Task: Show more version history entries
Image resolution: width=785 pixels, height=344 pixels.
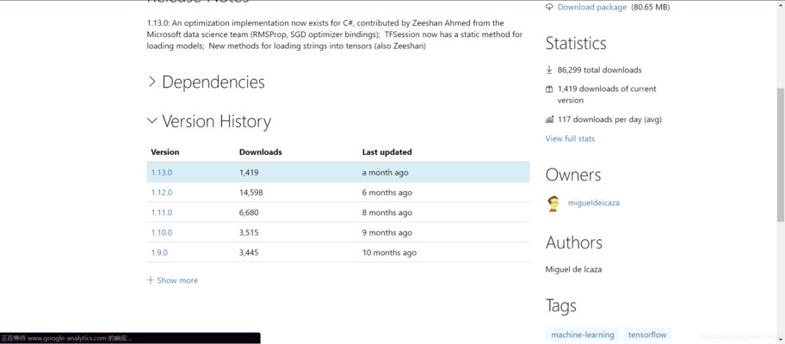Action: click(177, 280)
